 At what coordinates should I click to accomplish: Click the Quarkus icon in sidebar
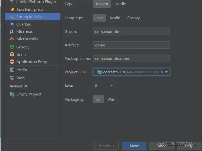(12, 24)
